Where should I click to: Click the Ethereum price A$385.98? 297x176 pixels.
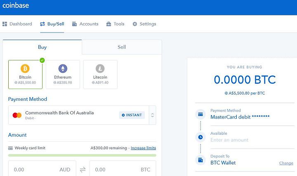pos(63,83)
